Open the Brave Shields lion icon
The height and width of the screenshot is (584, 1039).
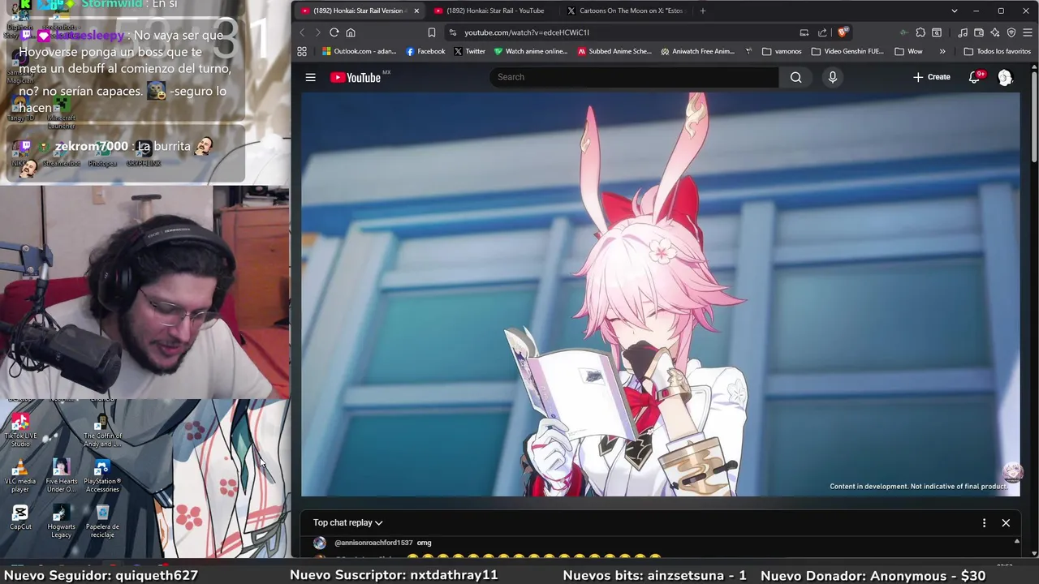point(843,32)
